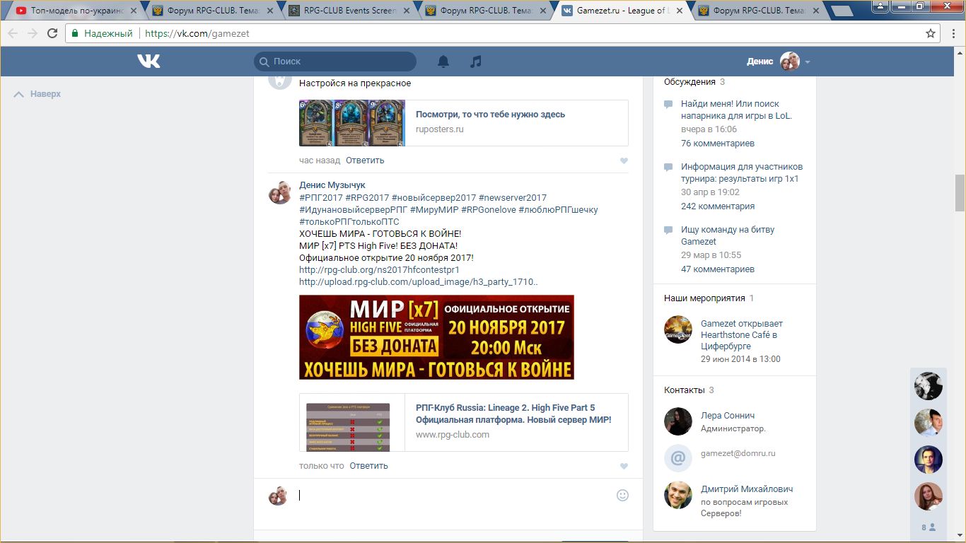Insert an emoji with the smiley icon
This screenshot has width=966, height=543.
[x=622, y=496]
